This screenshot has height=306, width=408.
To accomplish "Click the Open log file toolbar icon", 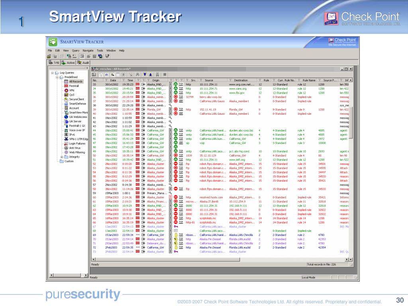I will [49, 56].
